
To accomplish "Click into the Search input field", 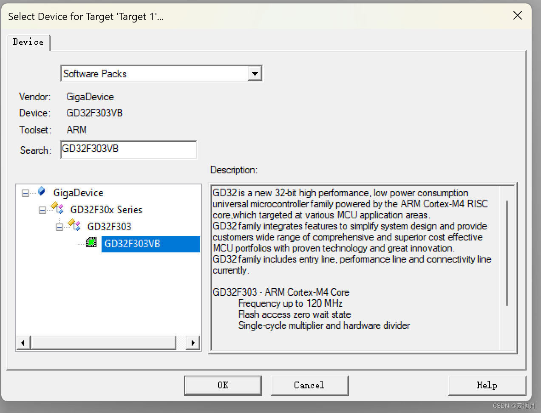I will 128,150.
